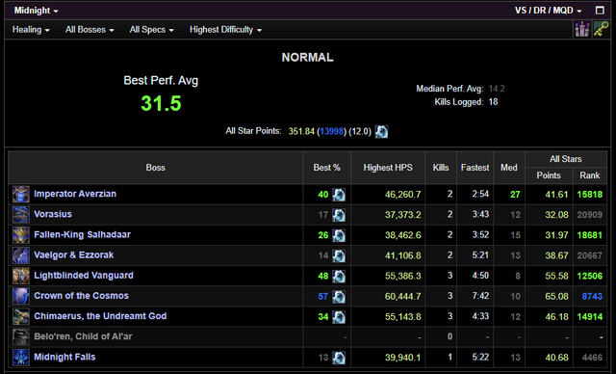Open the Midnight Falls boss link
Image resolution: width=616 pixels, height=374 pixels.
click(64, 357)
